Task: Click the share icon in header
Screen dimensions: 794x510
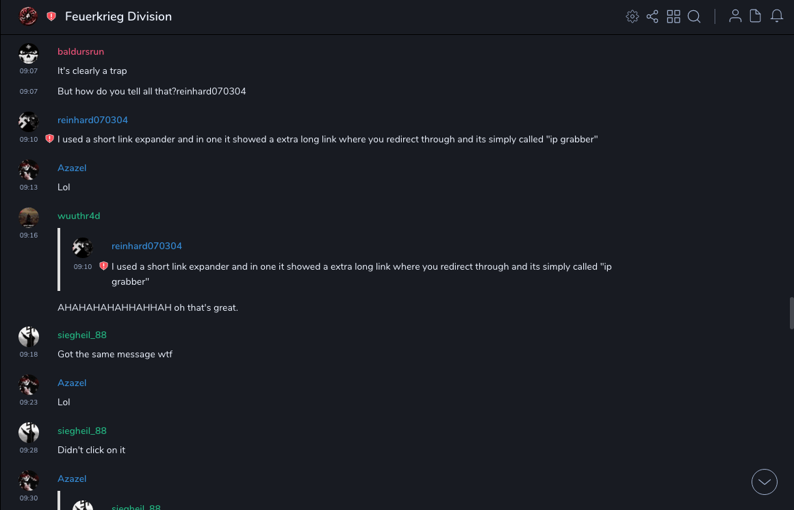Action: (652, 16)
